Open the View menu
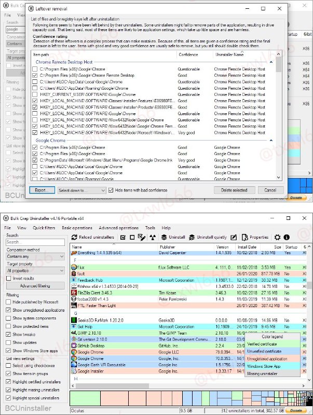This screenshot has height=415, width=313. [x=22, y=228]
